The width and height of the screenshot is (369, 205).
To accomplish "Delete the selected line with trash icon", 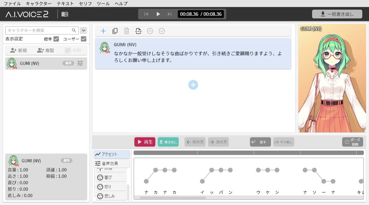I will coord(127,31).
